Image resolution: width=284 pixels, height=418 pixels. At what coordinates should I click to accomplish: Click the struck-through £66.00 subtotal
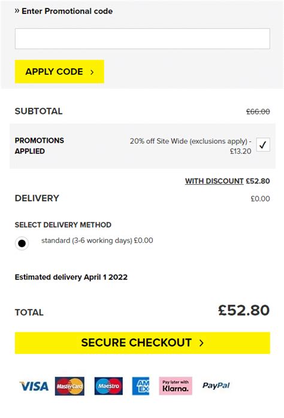[x=258, y=112]
